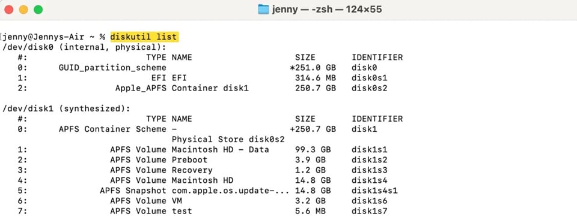
Task: Click the highlighted "diskutil list" command
Action: [x=144, y=37]
